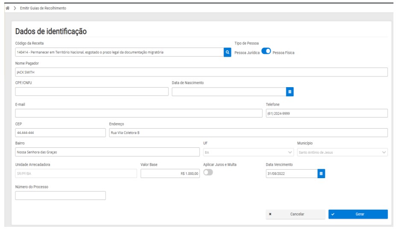Click the Nome Pagador field
Screen dimensions: 396x229
(x=201, y=72)
